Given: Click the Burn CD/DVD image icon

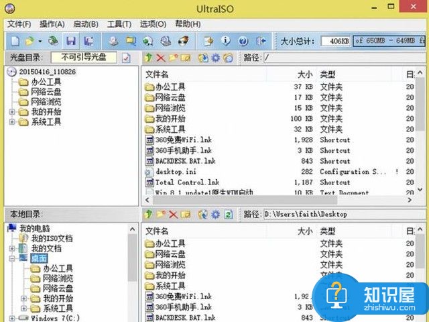Looking at the screenshot, I should tap(183, 41).
